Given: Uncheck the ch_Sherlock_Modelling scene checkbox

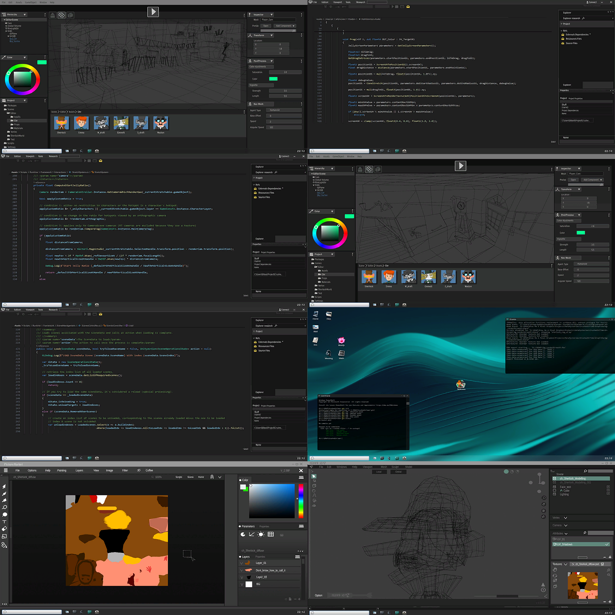Looking at the screenshot, I should coord(555,478).
